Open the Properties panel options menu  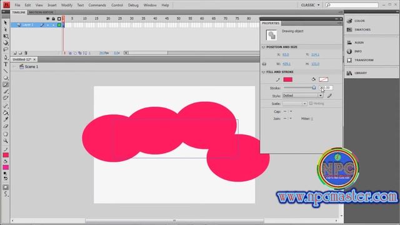[339, 23]
